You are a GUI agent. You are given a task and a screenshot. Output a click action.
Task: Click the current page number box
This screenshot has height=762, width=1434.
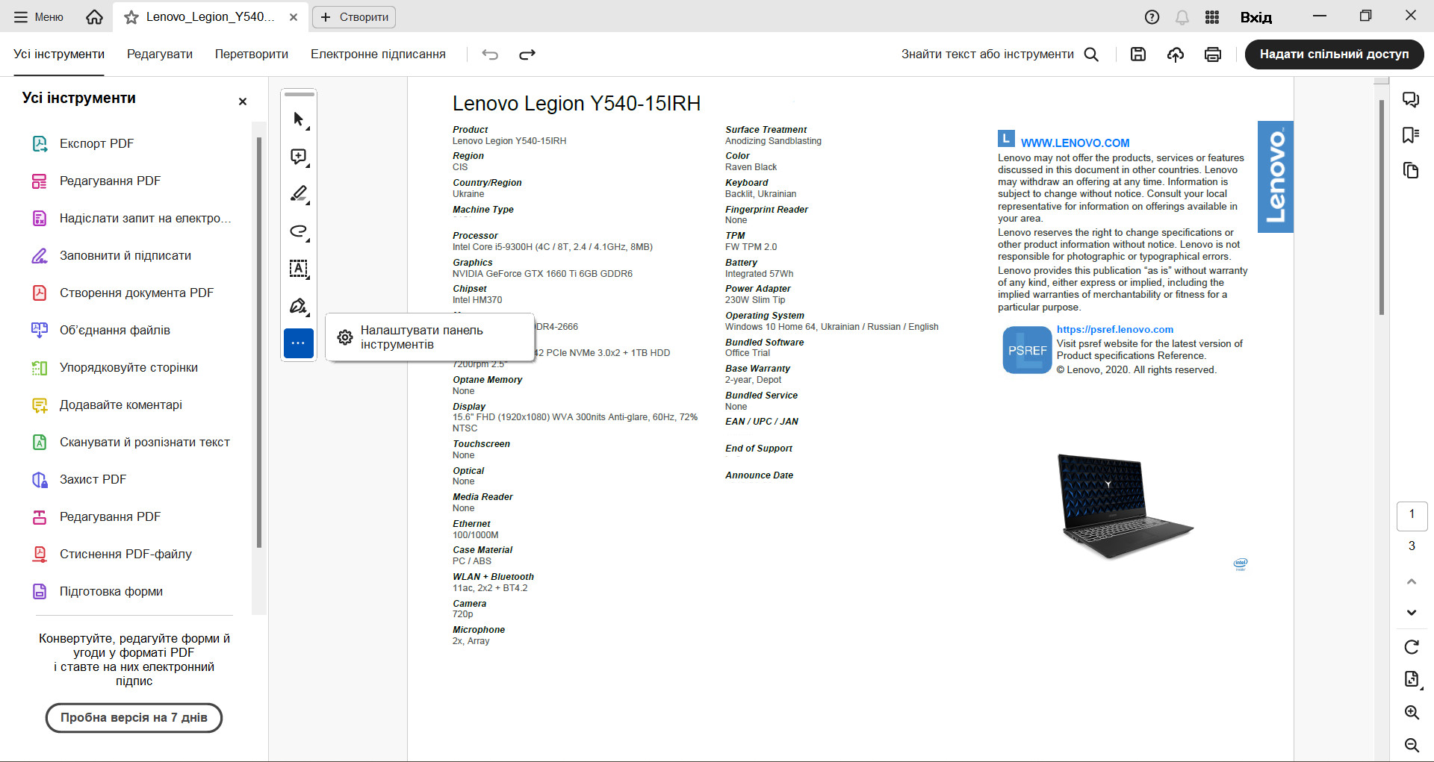tap(1412, 515)
